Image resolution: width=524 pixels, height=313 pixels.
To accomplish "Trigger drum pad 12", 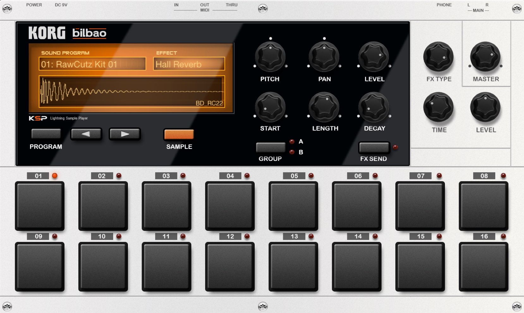I will 230,267.
